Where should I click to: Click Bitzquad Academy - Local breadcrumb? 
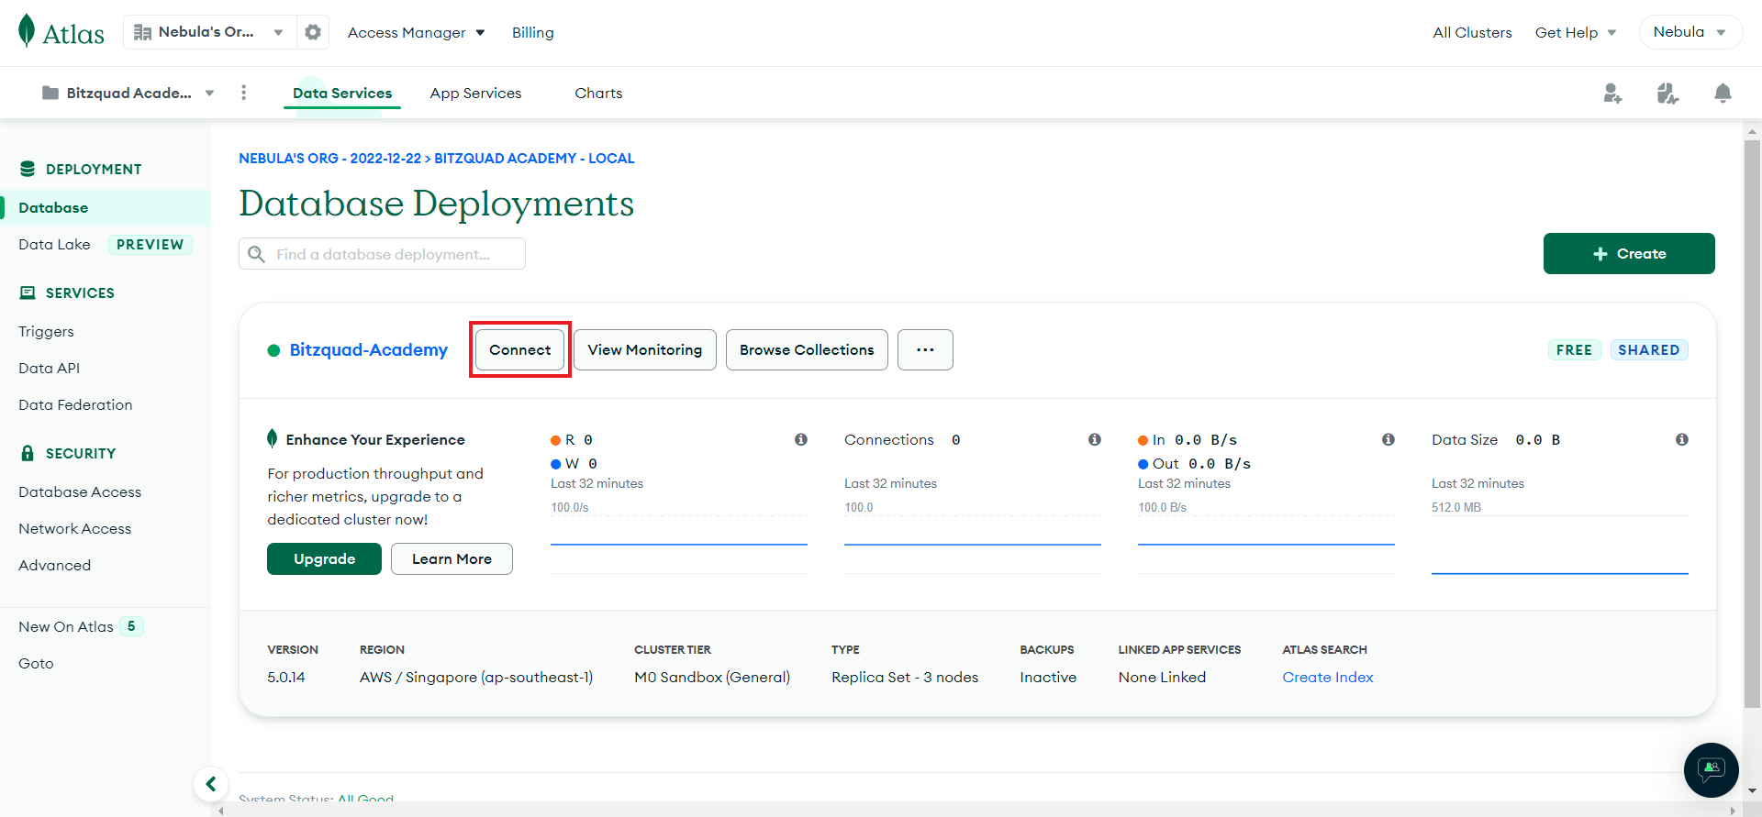point(534,158)
